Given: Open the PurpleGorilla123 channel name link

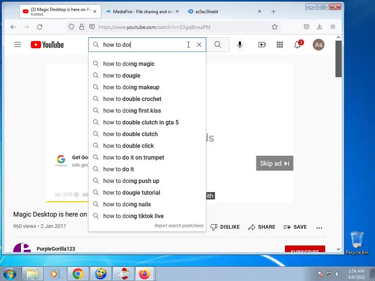Looking at the screenshot, I should pos(56,249).
